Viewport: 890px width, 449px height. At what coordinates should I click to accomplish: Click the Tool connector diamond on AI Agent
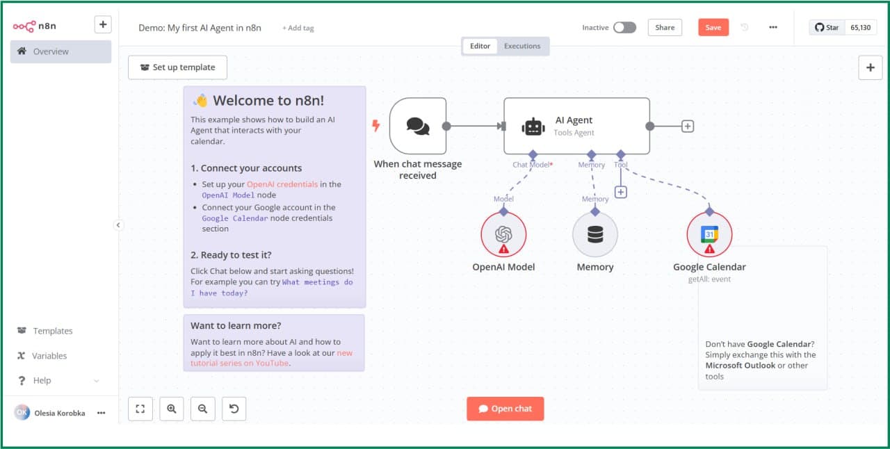621,154
